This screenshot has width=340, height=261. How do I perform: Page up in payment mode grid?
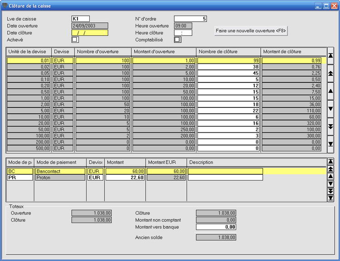(330, 169)
